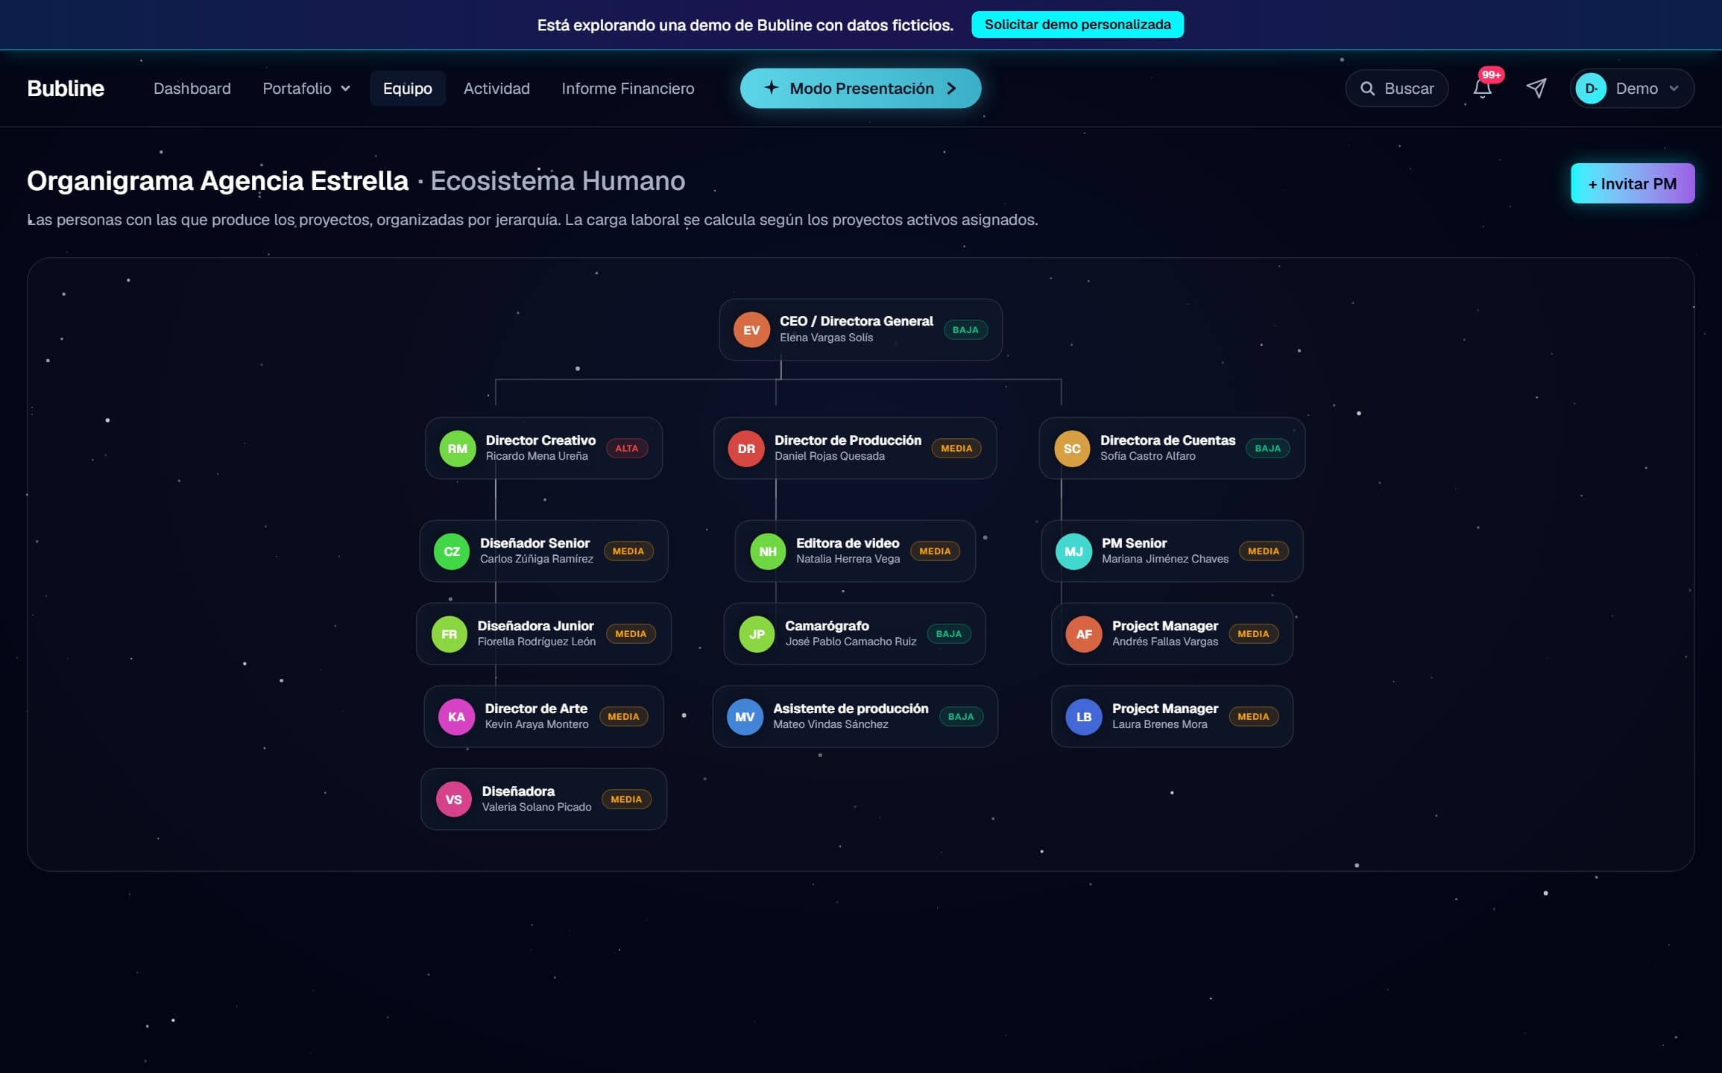Click Solicitar demo personalizada button
The image size is (1722, 1073).
[1077, 25]
